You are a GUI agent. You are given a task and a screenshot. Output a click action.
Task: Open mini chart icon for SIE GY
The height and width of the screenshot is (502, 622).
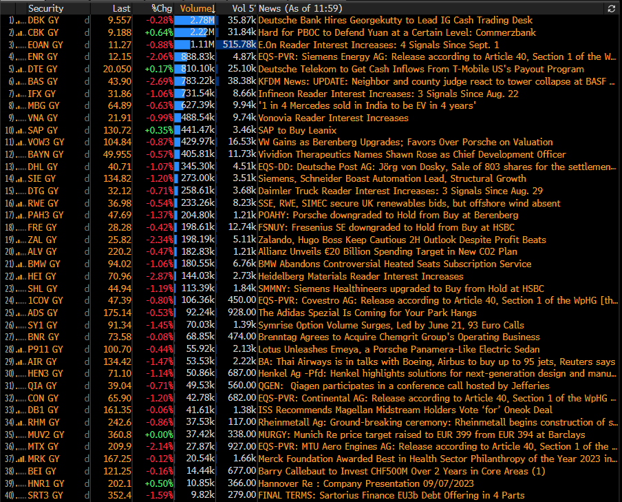click(x=21, y=180)
